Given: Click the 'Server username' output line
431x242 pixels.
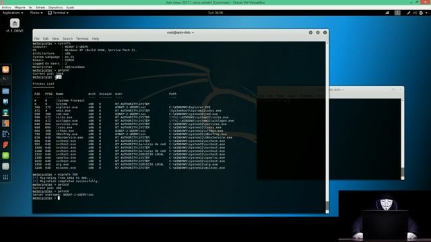Looking at the screenshot, I should [63, 194].
